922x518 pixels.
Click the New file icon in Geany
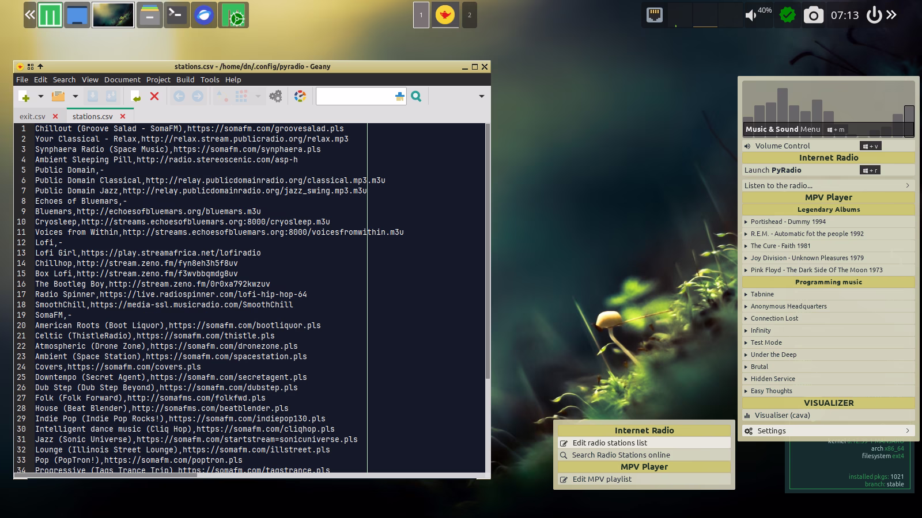tap(24, 96)
